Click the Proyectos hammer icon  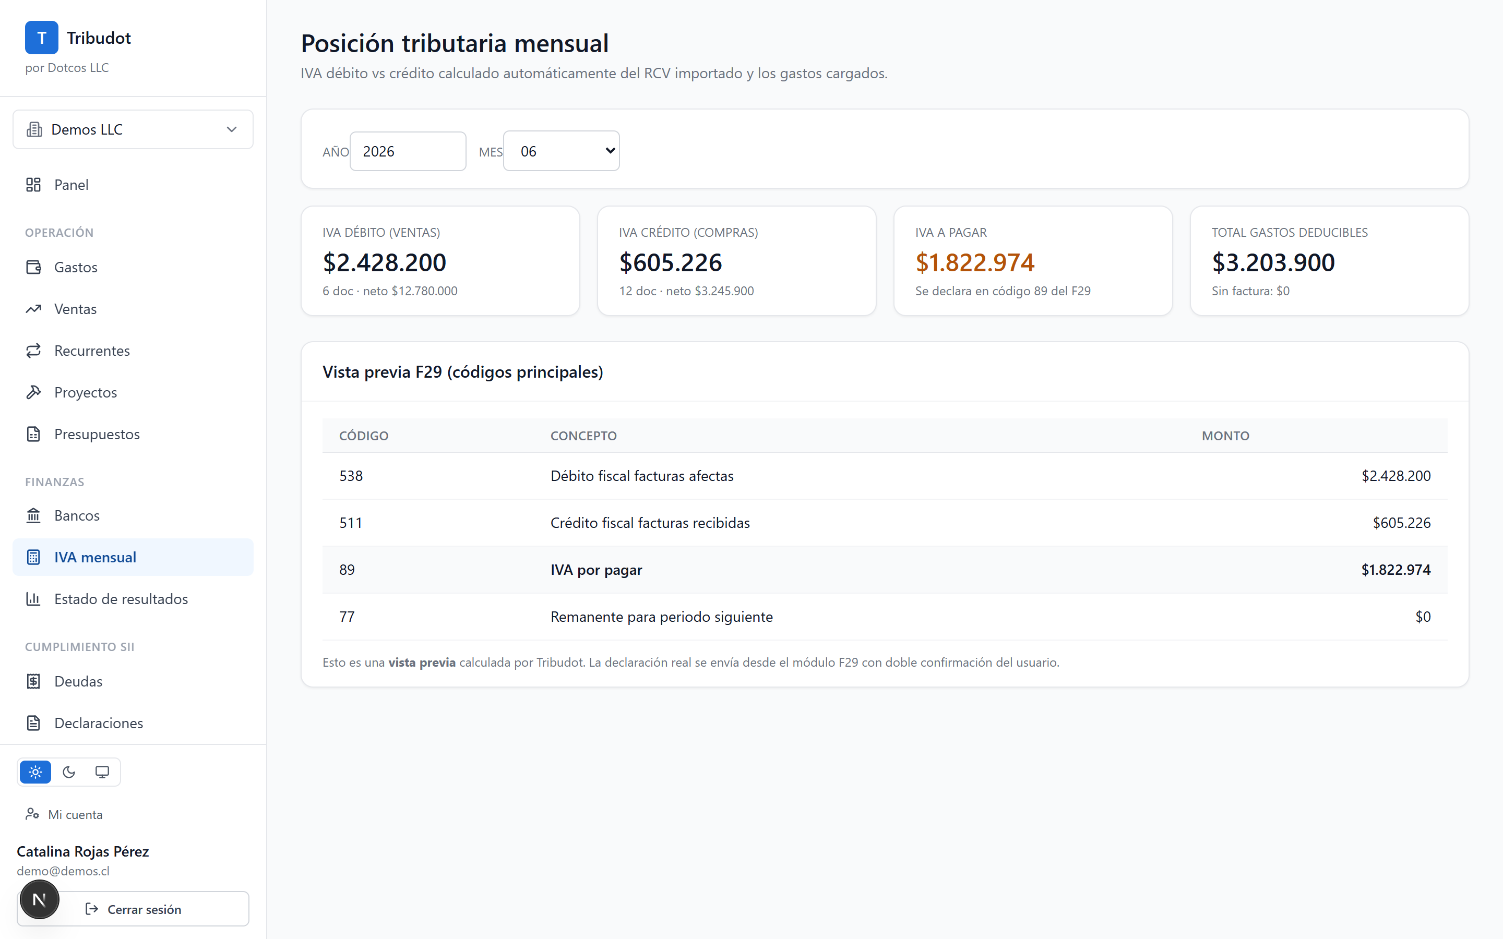pyautogui.click(x=33, y=392)
